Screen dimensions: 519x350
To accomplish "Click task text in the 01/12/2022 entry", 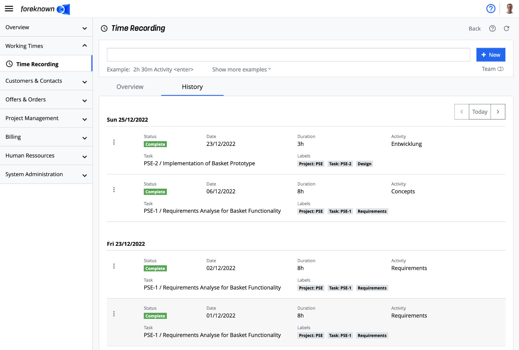I will point(212,335).
